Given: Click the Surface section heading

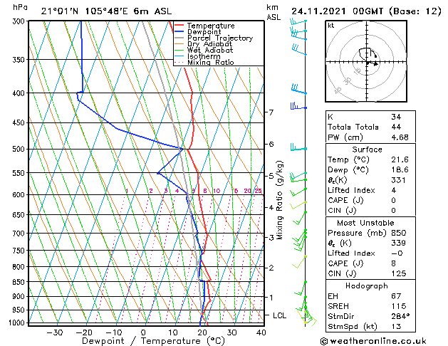Looking at the screenshot, I should 367,150.
